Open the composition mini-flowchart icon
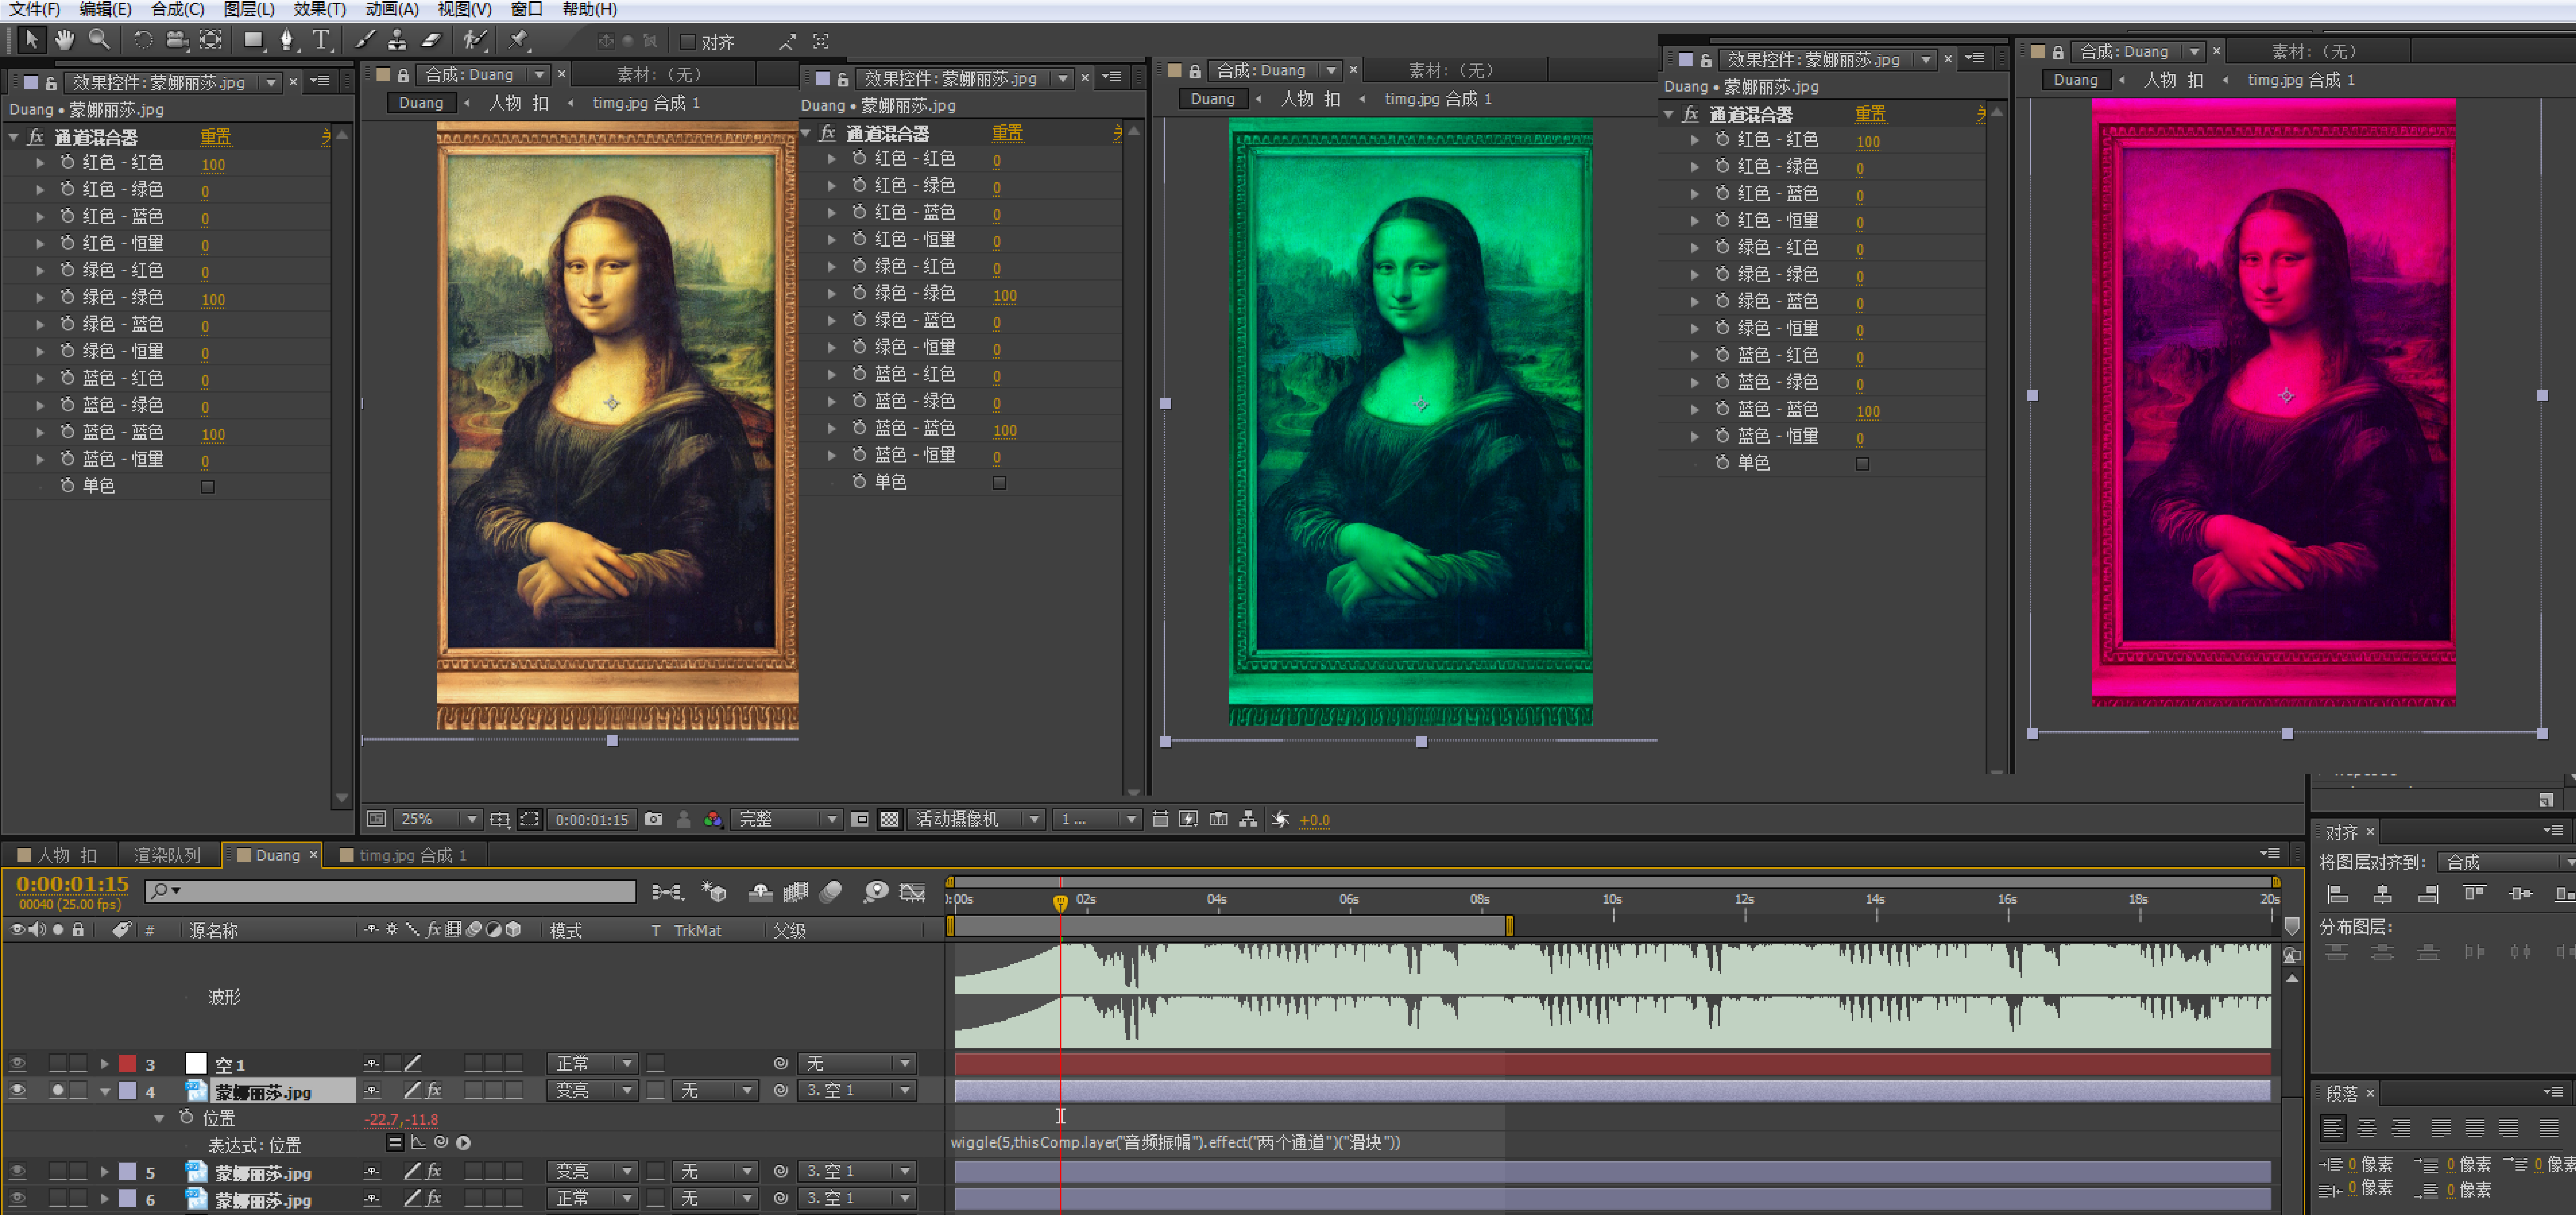 (668, 892)
